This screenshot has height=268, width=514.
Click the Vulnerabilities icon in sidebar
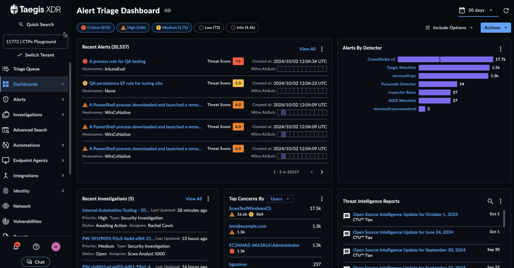pyautogui.click(x=6, y=221)
